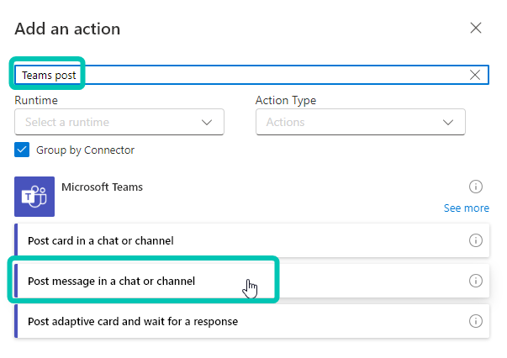
Task: Show info for Microsoft Teams connector
Action: pyautogui.click(x=476, y=187)
